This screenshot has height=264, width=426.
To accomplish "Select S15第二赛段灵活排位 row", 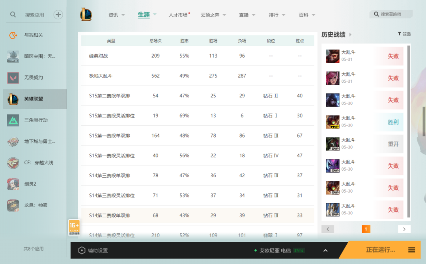I will (198, 115).
